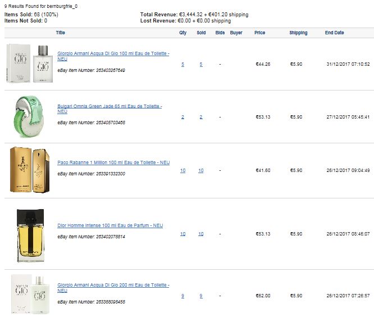Image resolution: width=374 pixels, height=317 pixels.
Task: Sort results by Price column header
Action: (x=260, y=33)
